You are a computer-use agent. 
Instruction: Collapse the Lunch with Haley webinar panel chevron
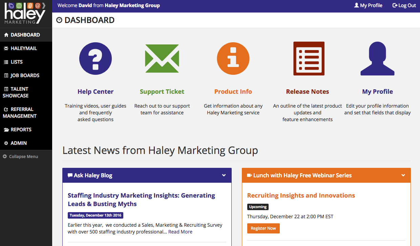403,175
